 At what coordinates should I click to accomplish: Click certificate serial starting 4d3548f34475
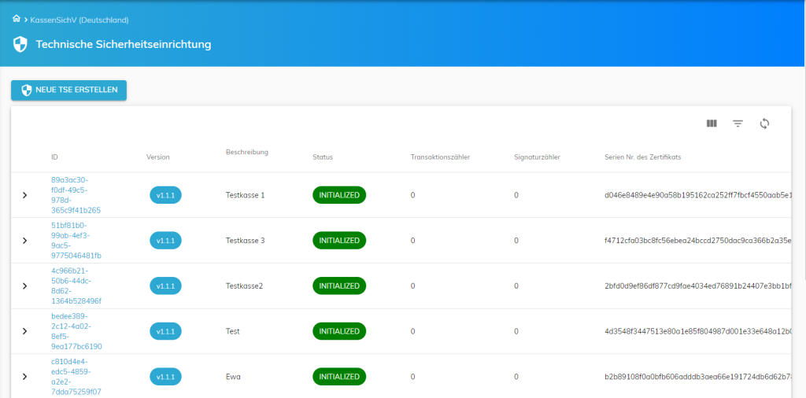[698, 331]
